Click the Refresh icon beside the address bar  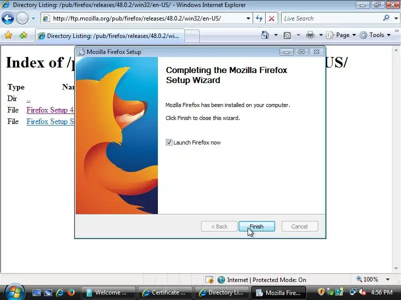[x=259, y=18]
